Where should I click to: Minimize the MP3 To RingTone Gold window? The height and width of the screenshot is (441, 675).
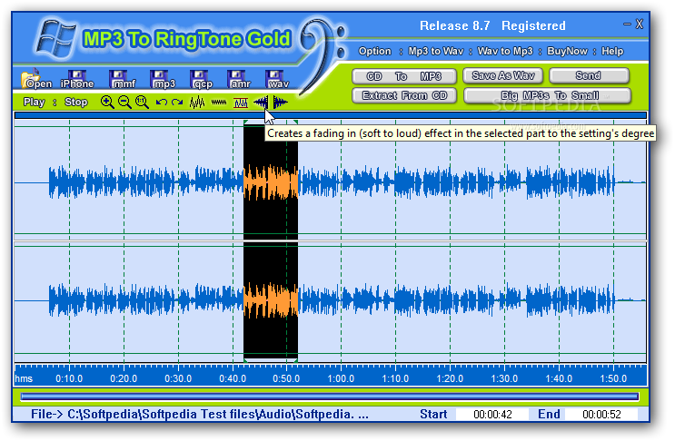(627, 24)
